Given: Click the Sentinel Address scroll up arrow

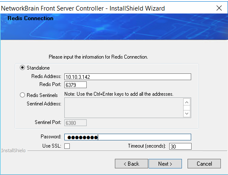Looking at the screenshot, I should coord(187,102).
